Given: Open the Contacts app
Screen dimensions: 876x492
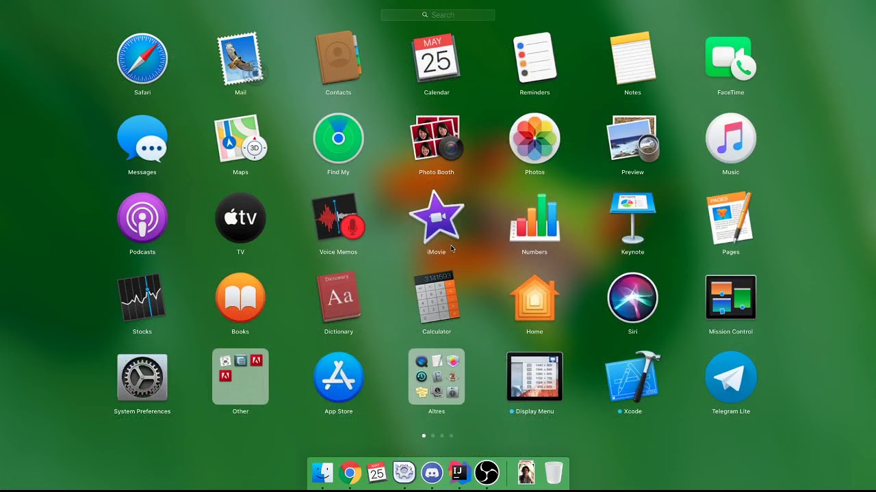Looking at the screenshot, I should [x=338, y=59].
